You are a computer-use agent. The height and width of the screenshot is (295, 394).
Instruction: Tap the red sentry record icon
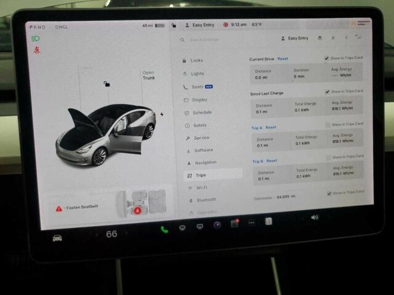click(226, 25)
